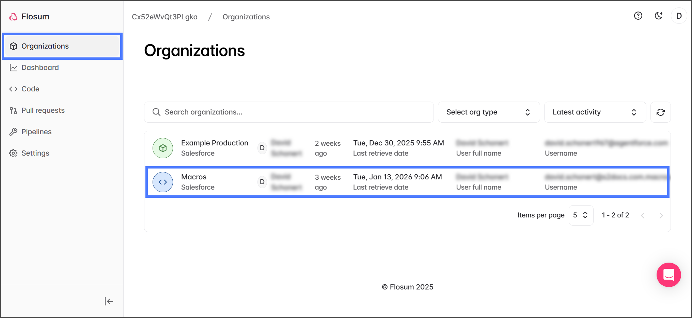
Task: Toggle dark mode with the moon icon
Action: click(x=659, y=16)
